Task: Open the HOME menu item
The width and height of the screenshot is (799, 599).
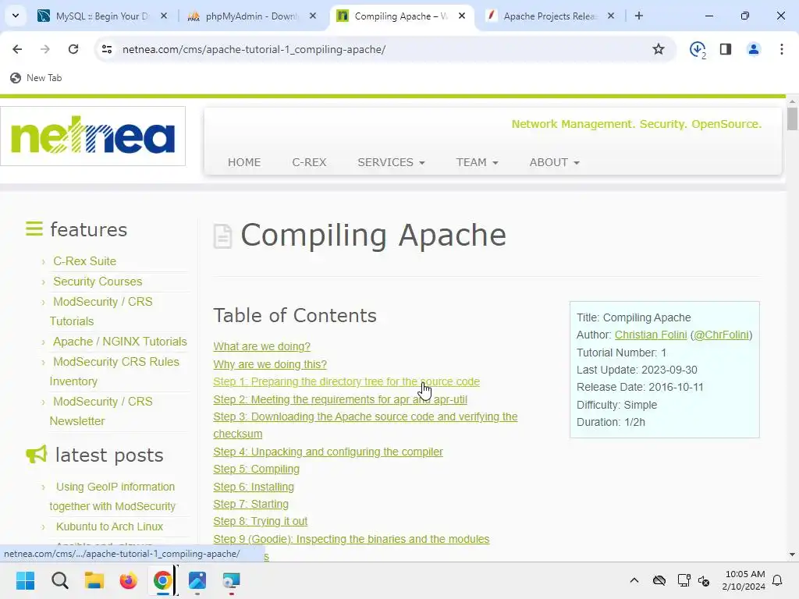Action: pos(244,162)
